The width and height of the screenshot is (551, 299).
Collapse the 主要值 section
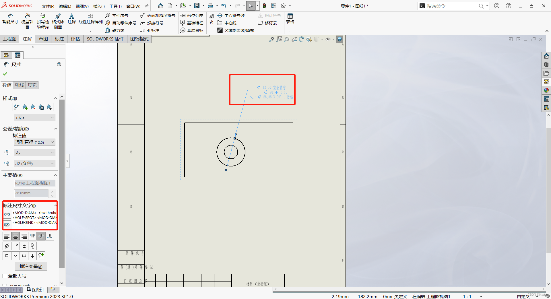pyautogui.click(x=56, y=175)
